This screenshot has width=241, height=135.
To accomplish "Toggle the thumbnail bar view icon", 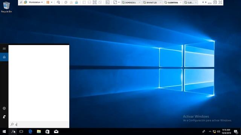I will click(89, 2).
